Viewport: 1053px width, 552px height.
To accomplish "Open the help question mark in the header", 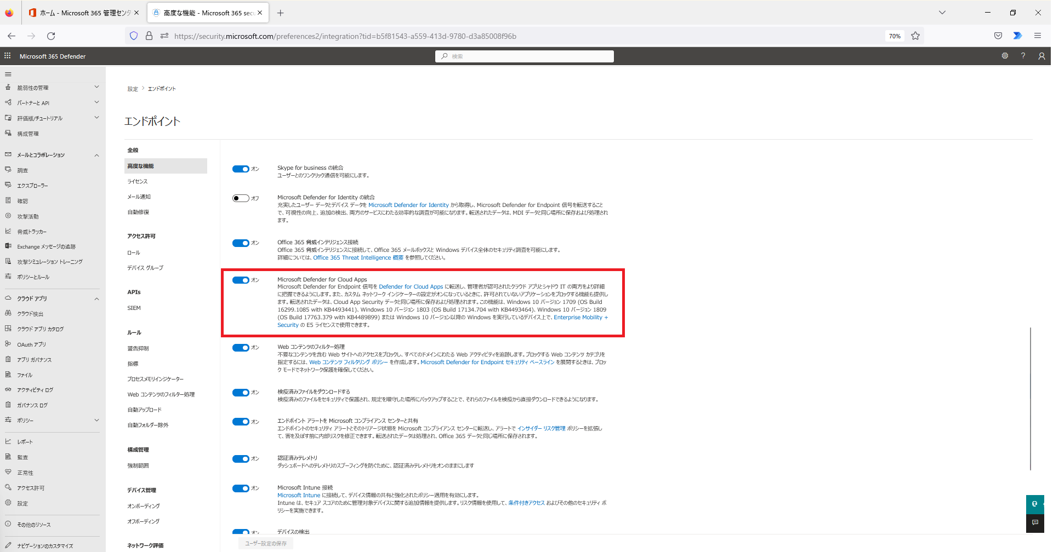I will 1023,56.
